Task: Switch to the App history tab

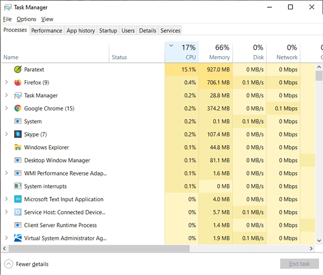Action: (80, 30)
